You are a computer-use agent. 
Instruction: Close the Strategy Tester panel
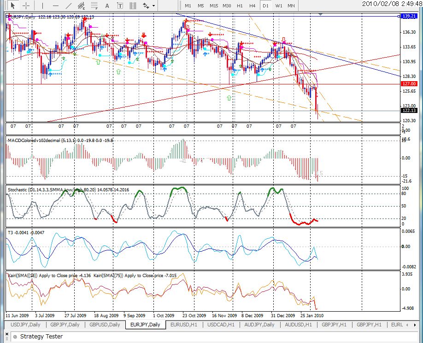[x=7, y=334]
